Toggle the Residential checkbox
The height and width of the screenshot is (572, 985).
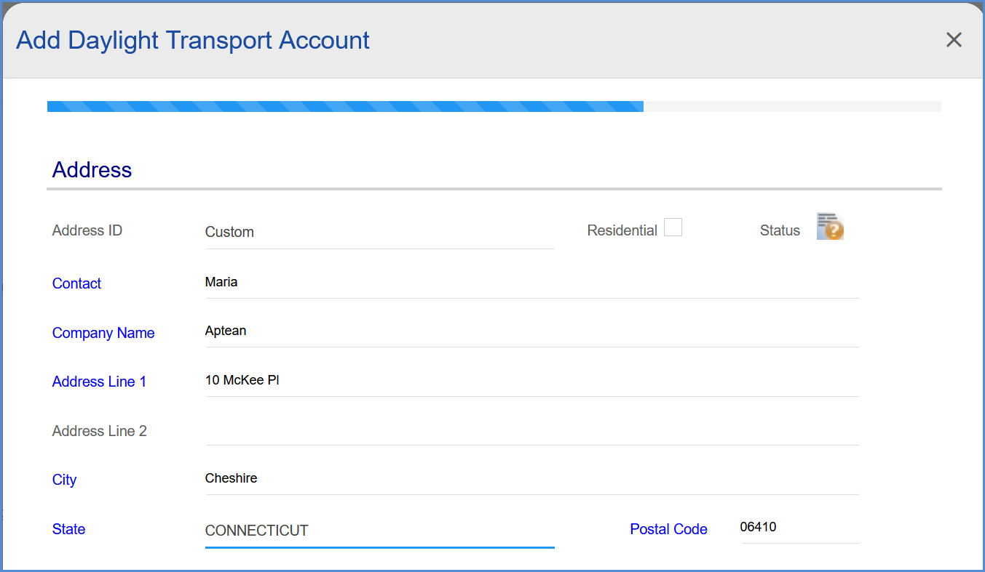(673, 227)
